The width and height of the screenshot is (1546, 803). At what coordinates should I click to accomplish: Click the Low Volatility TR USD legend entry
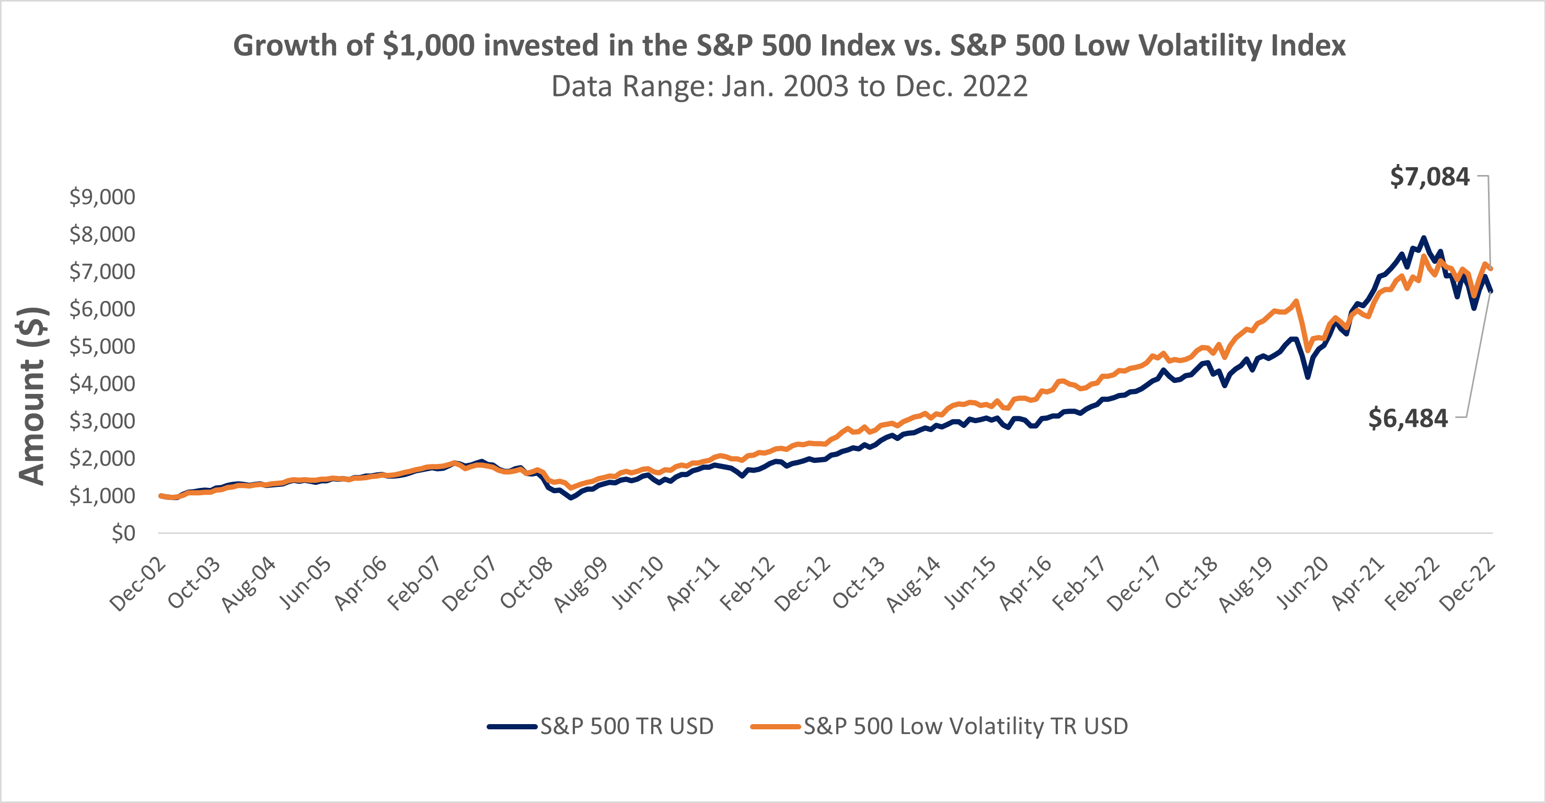coord(965,726)
